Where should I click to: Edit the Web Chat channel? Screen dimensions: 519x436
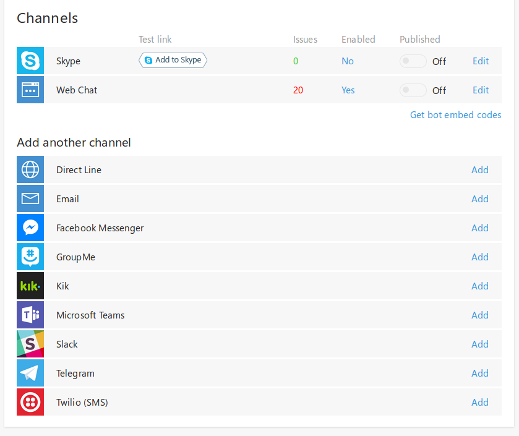pyautogui.click(x=480, y=90)
